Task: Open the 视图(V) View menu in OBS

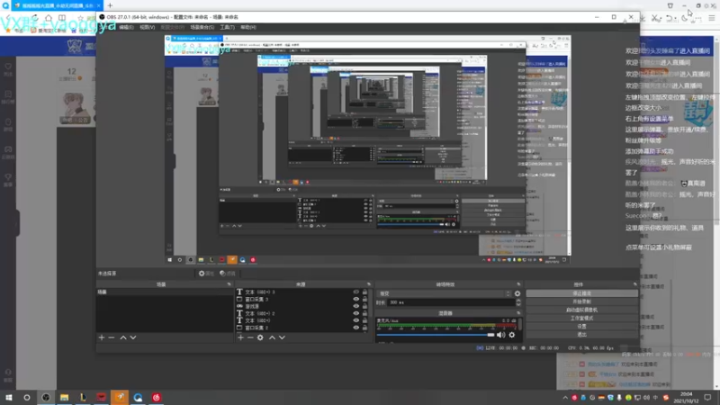Action: (147, 27)
